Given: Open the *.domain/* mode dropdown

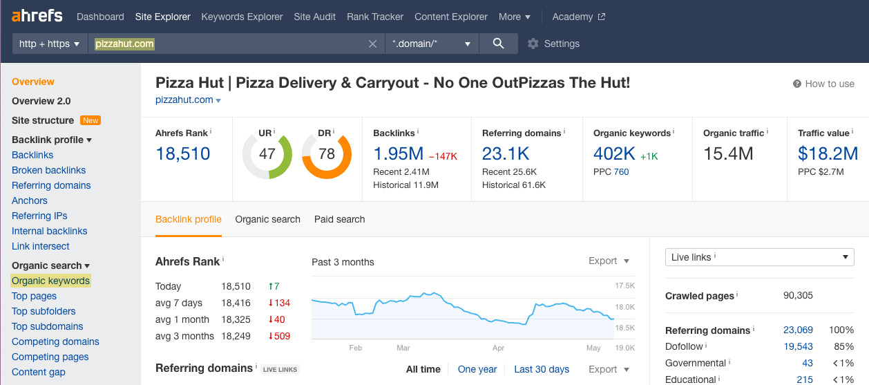Looking at the screenshot, I should [x=432, y=44].
